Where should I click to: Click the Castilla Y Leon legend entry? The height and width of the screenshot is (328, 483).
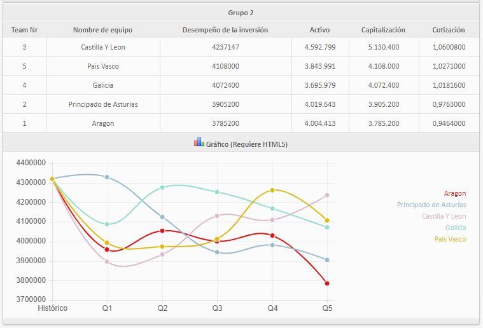[444, 216]
